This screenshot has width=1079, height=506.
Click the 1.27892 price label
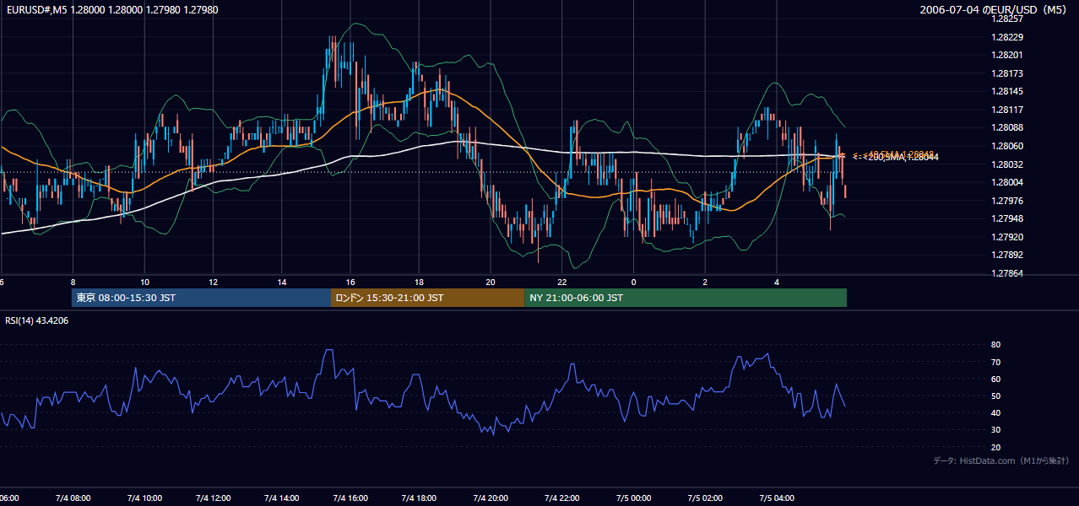tap(1007, 255)
